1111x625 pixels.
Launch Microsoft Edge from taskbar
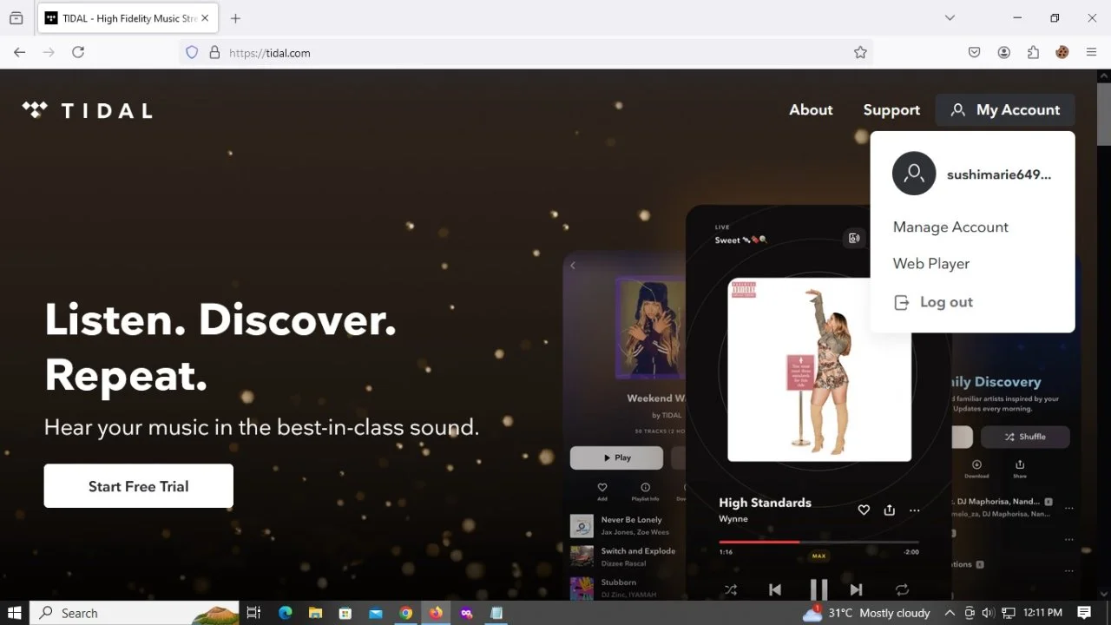pyautogui.click(x=286, y=612)
